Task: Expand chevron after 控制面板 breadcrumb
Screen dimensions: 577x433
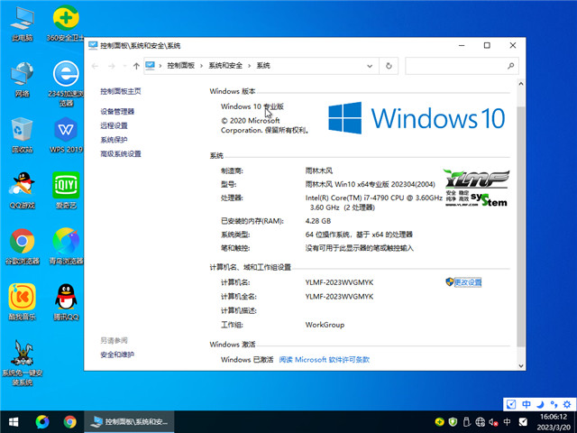Action: 201,66
